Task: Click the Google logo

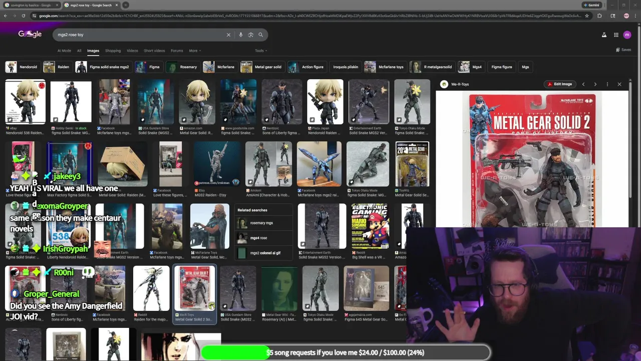Action: [x=30, y=34]
